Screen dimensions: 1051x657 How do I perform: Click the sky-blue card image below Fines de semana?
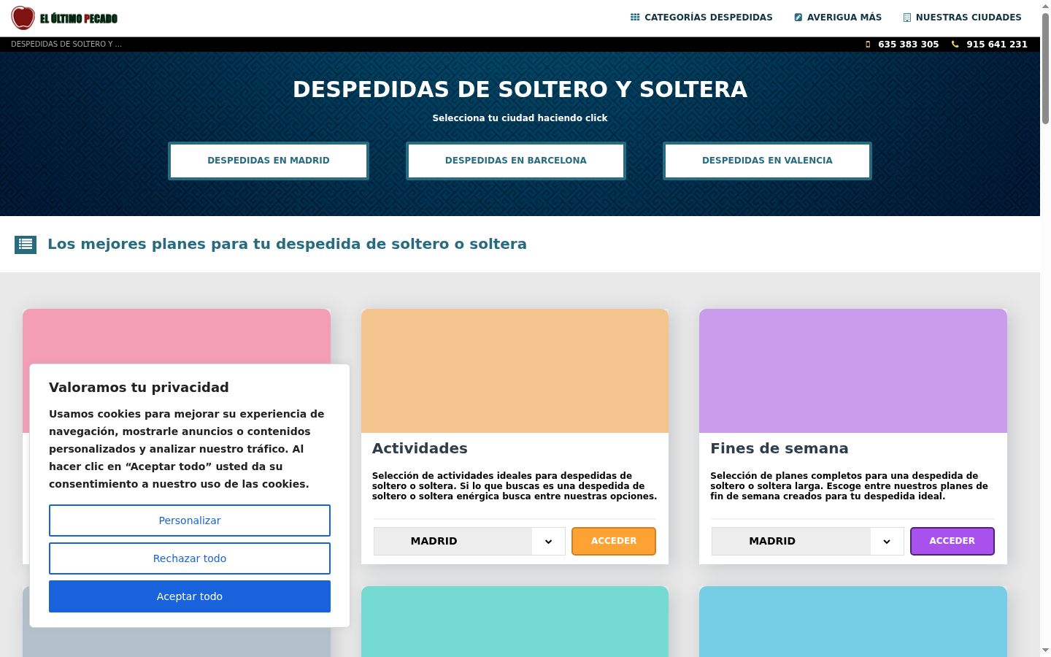[853, 621]
